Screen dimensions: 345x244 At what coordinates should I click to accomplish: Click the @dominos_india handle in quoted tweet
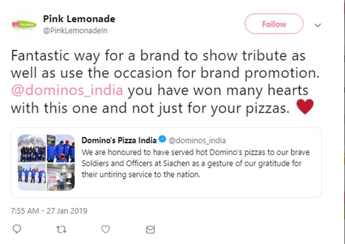[x=197, y=141]
